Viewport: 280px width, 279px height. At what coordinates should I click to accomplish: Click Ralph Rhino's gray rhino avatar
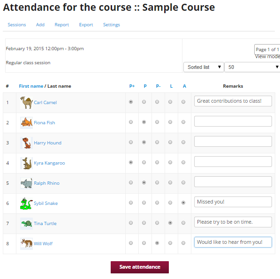[26, 183]
